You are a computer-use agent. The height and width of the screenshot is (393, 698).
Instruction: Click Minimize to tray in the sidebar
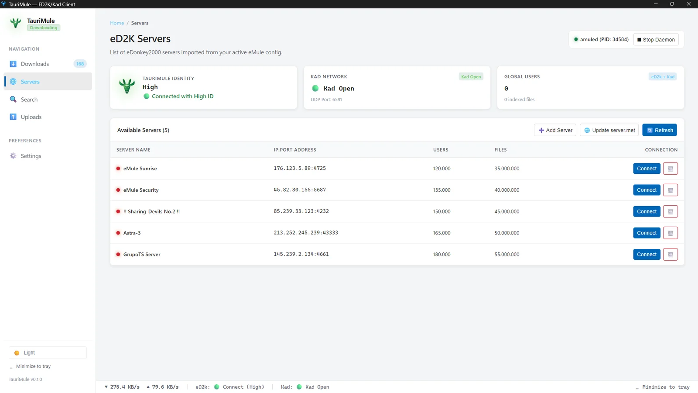[x=30, y=366]
